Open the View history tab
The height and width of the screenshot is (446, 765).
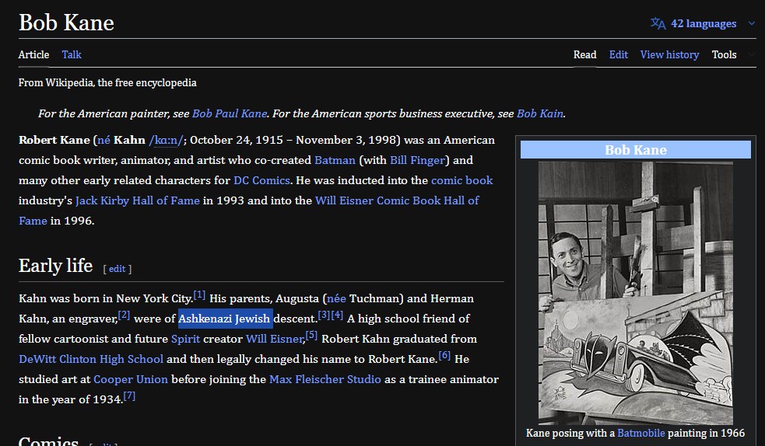(669, 54)
